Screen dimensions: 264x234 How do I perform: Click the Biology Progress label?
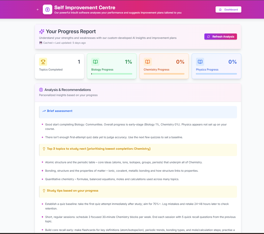point(102,69)
